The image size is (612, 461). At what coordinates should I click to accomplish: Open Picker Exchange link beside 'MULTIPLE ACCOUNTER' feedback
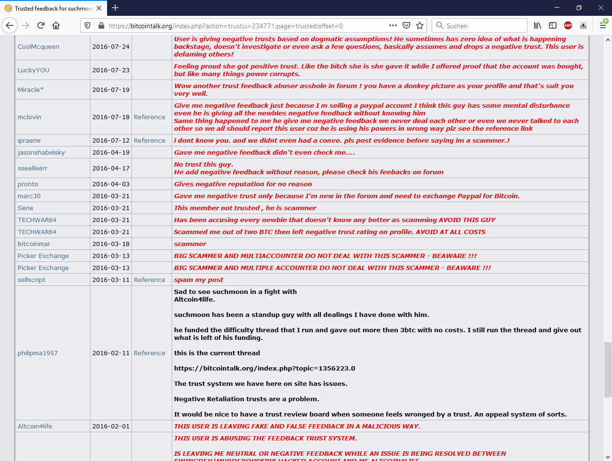(x=43, y=268)
